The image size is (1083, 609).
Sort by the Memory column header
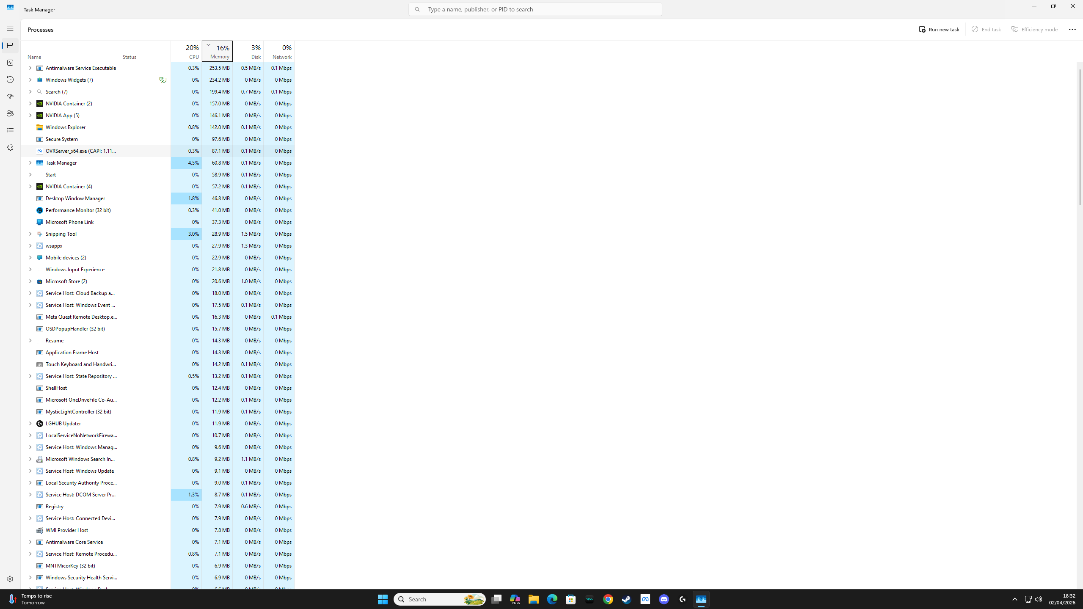[x=217, y=51]
